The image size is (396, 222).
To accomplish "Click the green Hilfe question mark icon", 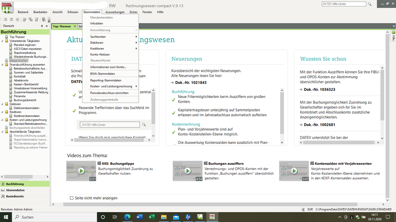I will coord(394,32).
